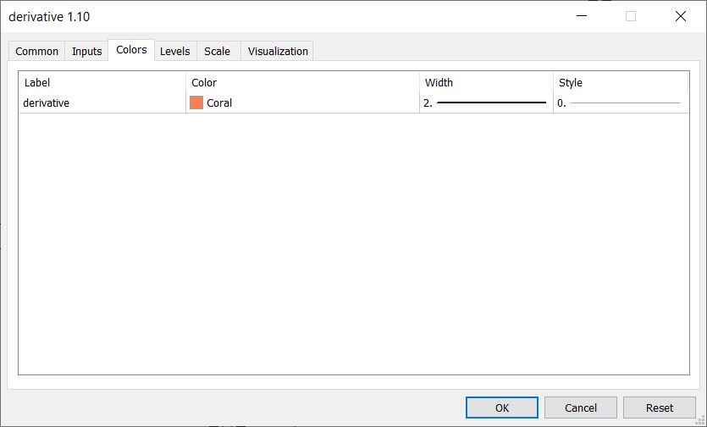The width and height of the screenshot is (707, 427).
Task: Open the style 0 line selector
Action: coord(621,103)
